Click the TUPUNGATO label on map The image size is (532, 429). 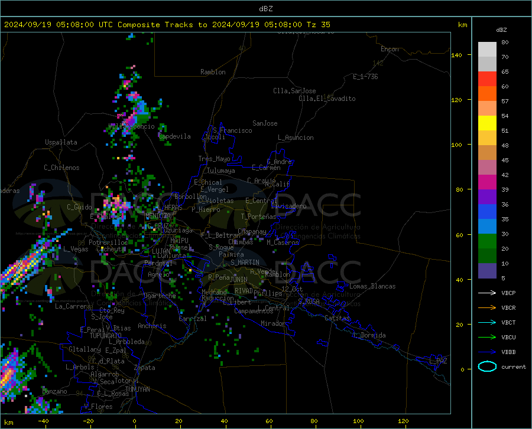click(106, 336)
